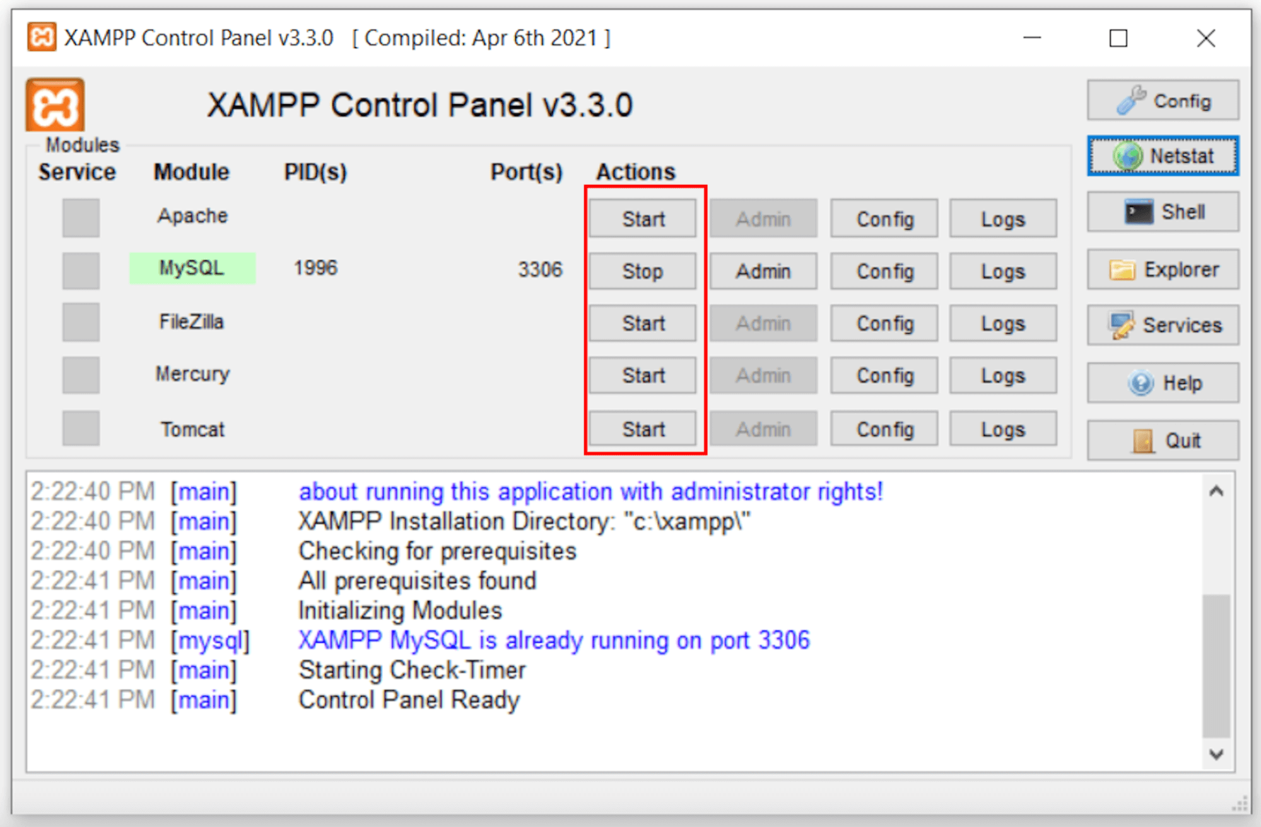
Task: Enable the FileZilla service checkbox
Action: [x=80, y=323]
